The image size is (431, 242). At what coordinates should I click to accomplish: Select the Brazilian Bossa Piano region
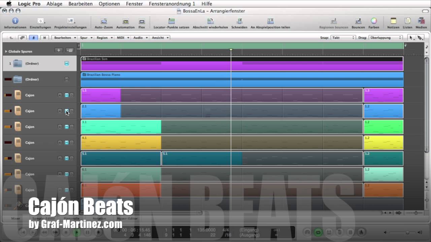pos(242,79)
